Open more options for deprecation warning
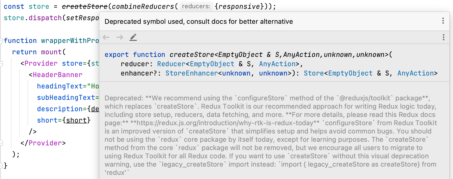Screen dimensions: 453x179 coord(443,21)
